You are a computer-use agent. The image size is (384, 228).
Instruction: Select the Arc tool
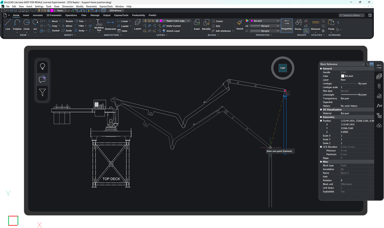click(35, 24)
